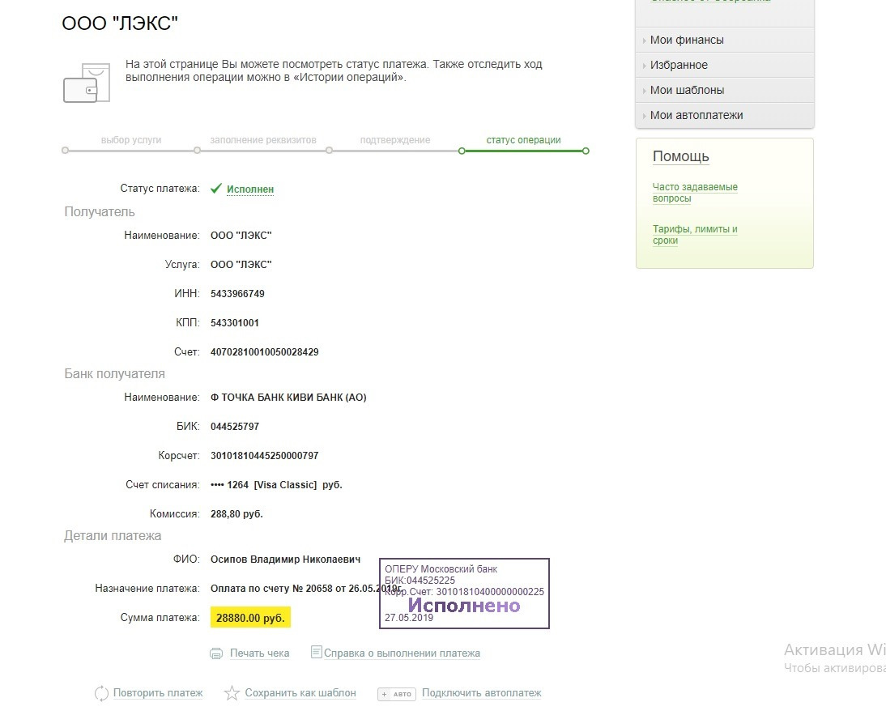Select the заполнение реквизитов step
The width and height of the screenshot is (886, 715).
[x=263, y=140]
